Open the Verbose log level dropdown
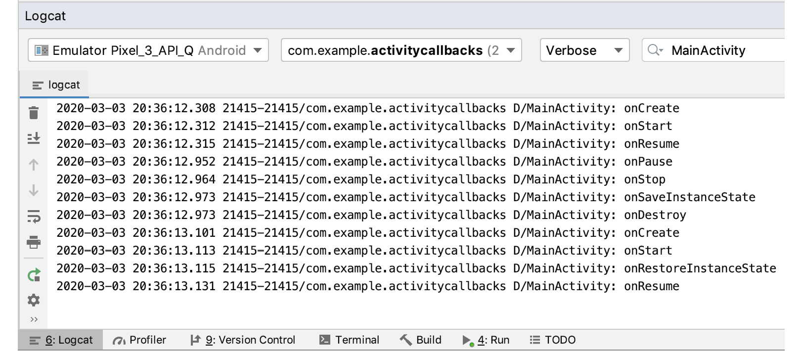The width and height of the screenshot is (802, 351). pyautogui.click(x=585, y=50)
